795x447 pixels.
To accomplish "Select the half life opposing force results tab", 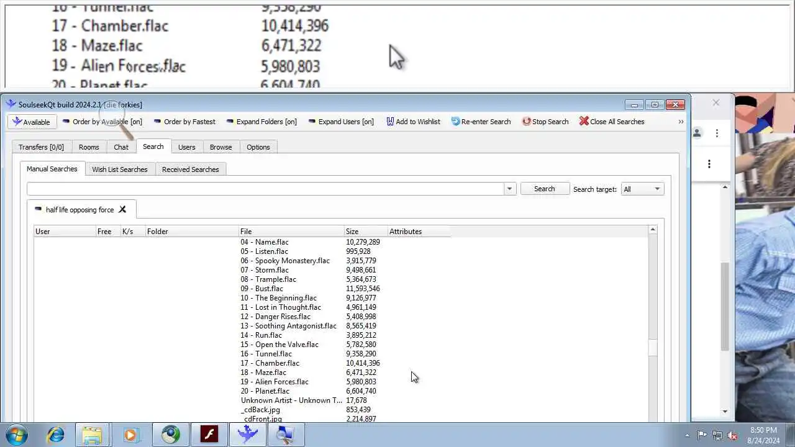I will [80, 210].
